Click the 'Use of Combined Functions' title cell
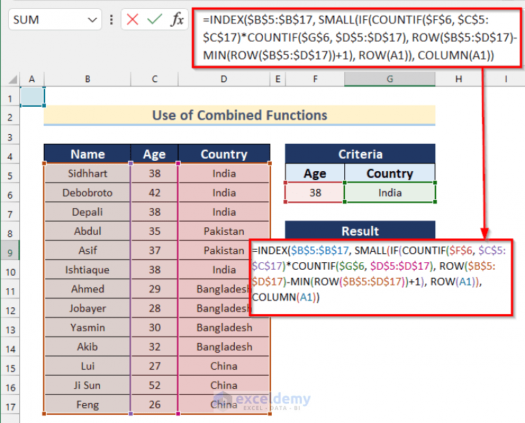 tap(240, 115)
